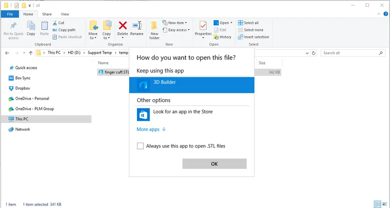390x208 pixels.
Task: Click Pin to Quick access icon
Action: tap(14, 26)
